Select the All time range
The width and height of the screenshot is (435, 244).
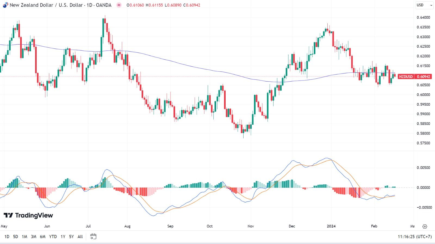[80, 237]
